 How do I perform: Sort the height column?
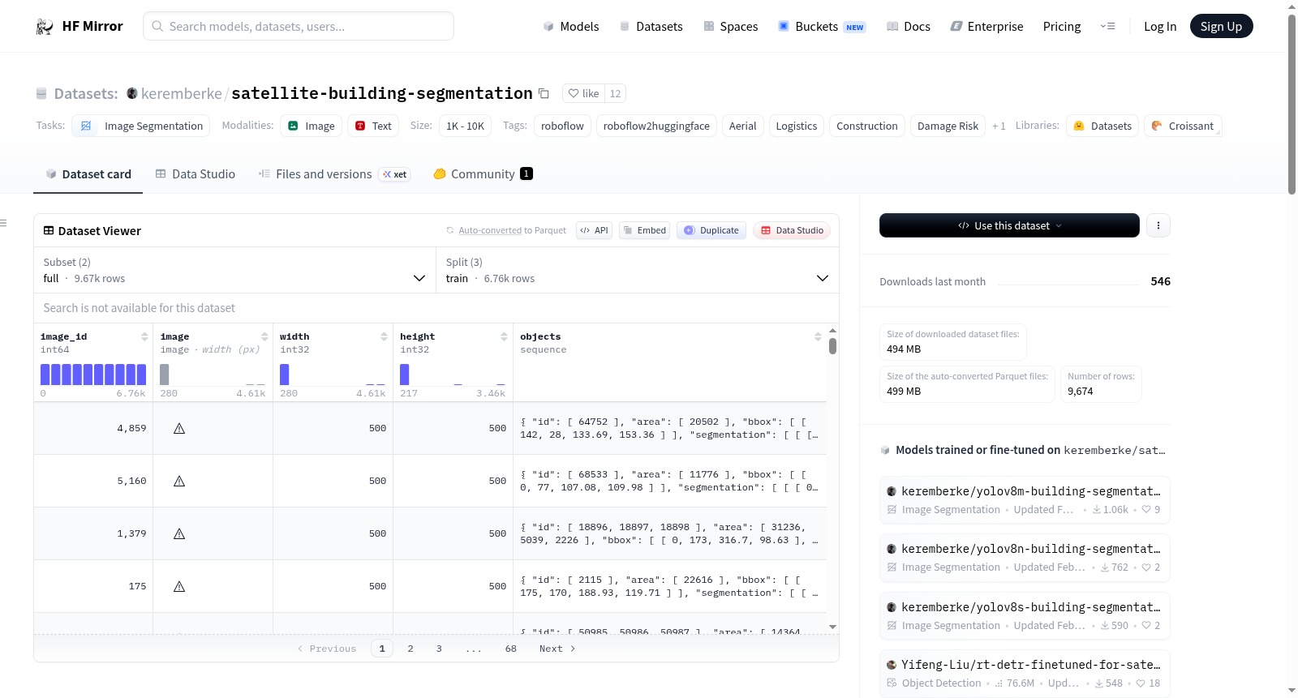click(504, 336)
